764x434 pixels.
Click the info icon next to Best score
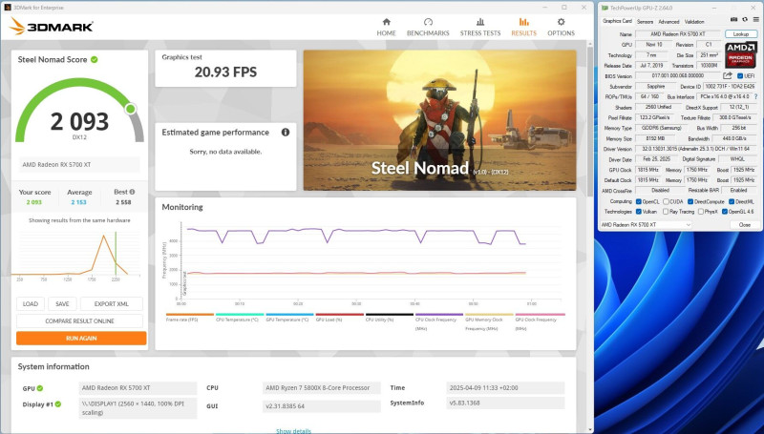point(132,192)
